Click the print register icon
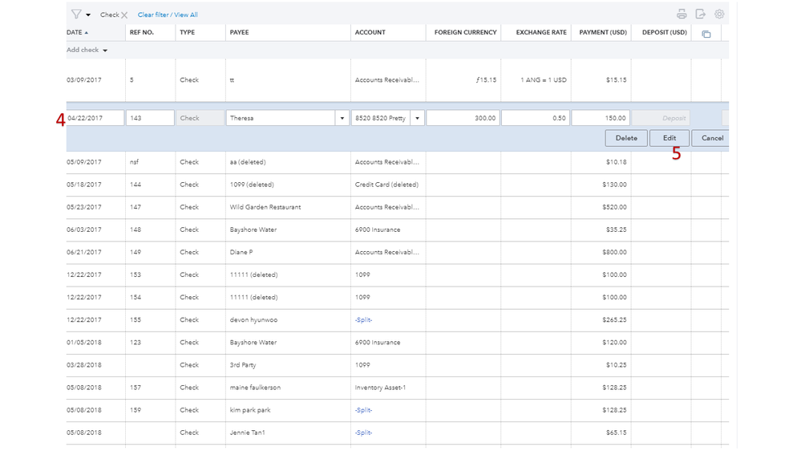This screenshot has height=451, width=801. coord(682,14)
